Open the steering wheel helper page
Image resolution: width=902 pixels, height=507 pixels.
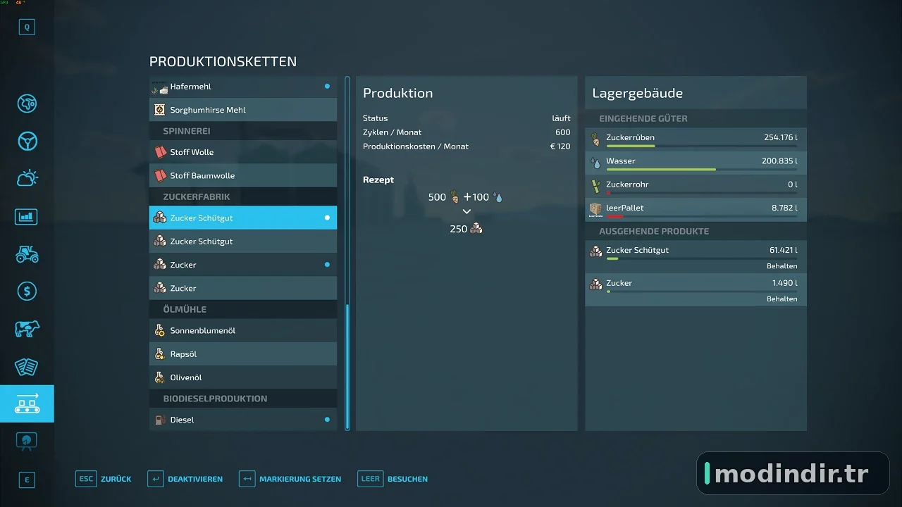(x=27, y=141)
